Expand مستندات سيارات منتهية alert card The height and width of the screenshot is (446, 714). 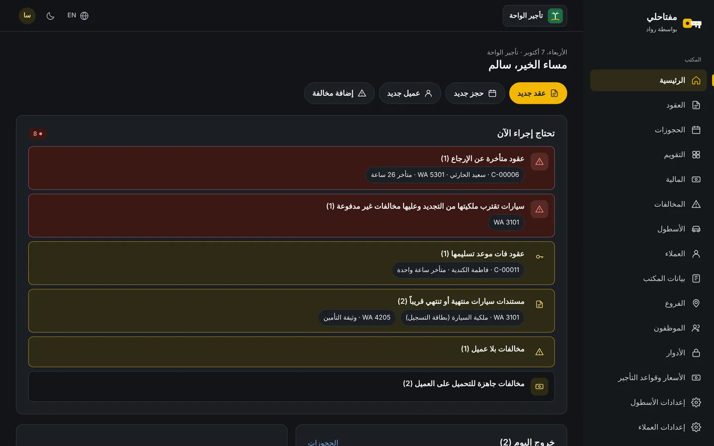[x=292, y=311]
